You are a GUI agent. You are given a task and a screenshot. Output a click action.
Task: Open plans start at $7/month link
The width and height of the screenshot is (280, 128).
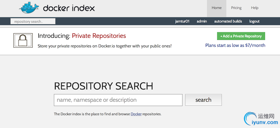235,45
